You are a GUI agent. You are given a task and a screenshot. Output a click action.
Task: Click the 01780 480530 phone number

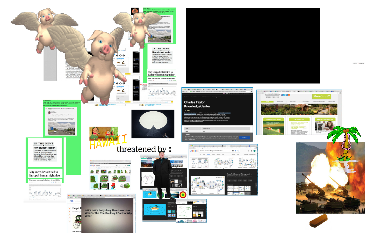click(272, 97)
